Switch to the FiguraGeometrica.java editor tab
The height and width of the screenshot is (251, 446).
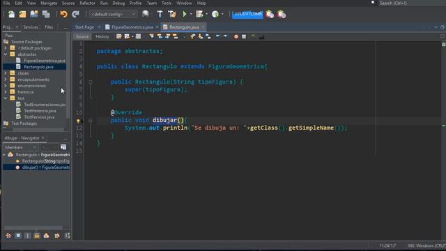click(x=132, y=27)
